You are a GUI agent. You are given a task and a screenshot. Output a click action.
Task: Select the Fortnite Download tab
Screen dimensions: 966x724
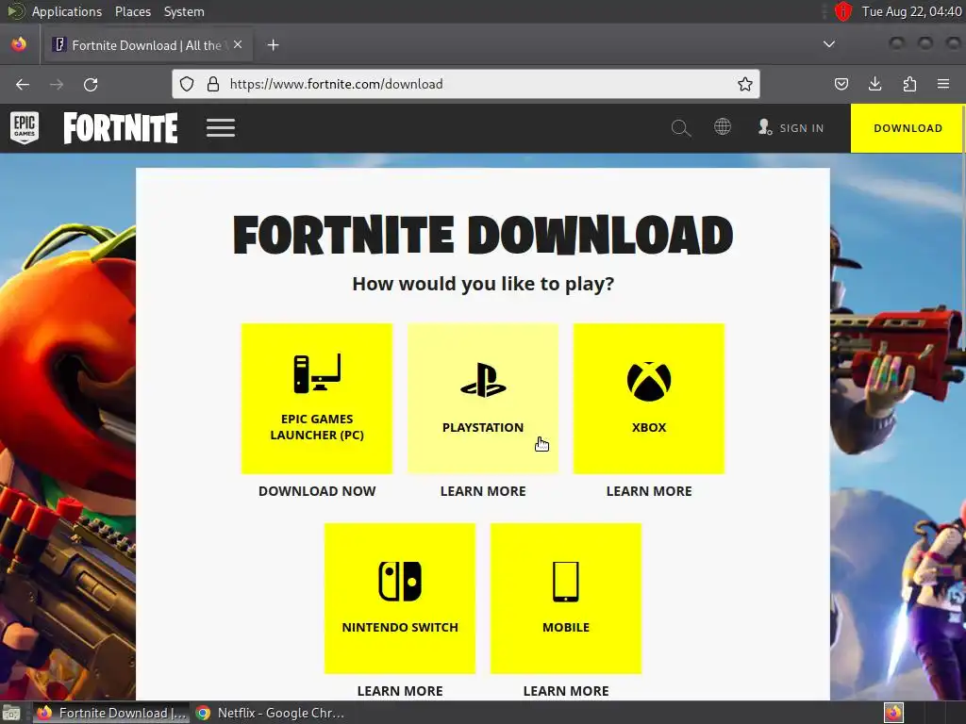(x=146, y=45)
